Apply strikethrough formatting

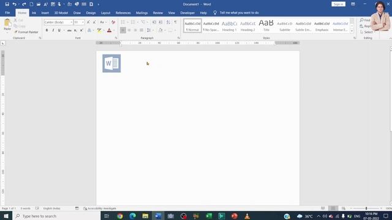pos(69,31)
